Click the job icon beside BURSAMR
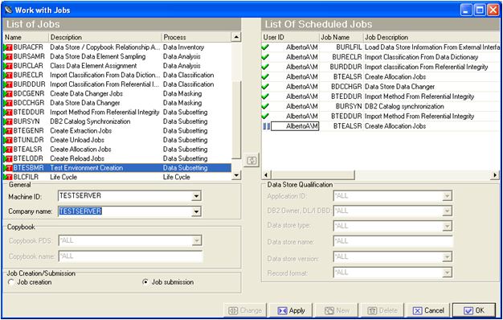 8,57
